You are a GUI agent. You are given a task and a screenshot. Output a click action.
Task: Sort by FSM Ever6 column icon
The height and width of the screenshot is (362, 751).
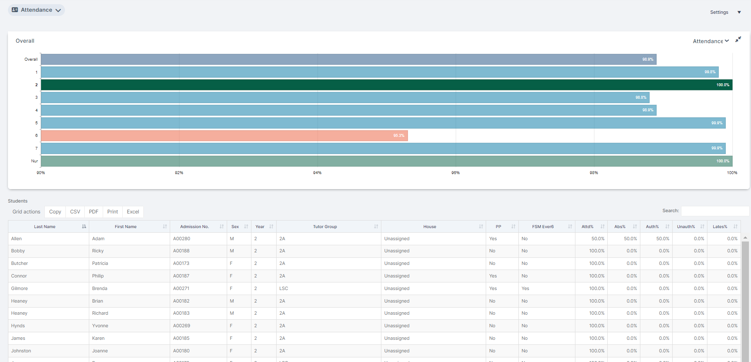click(570, 226)
